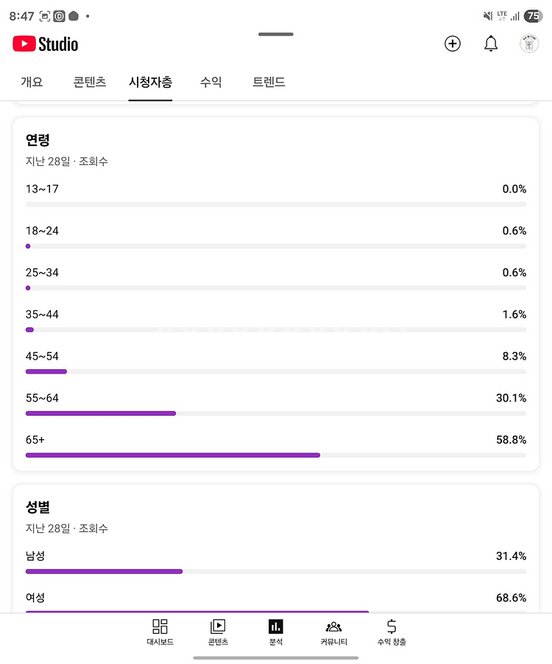Switch to the 콘텐츠 analytics tab

coord(90,83)
